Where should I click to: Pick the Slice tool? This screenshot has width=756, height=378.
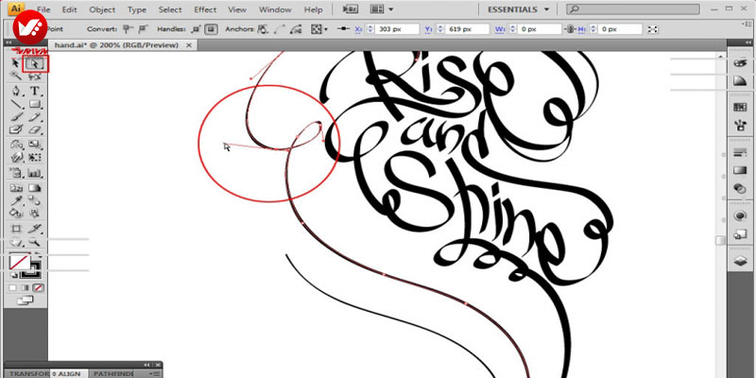35,229
